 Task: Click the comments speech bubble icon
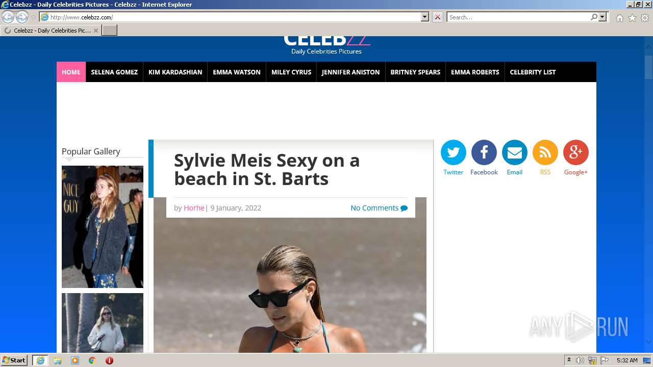[x=404, y=208]
